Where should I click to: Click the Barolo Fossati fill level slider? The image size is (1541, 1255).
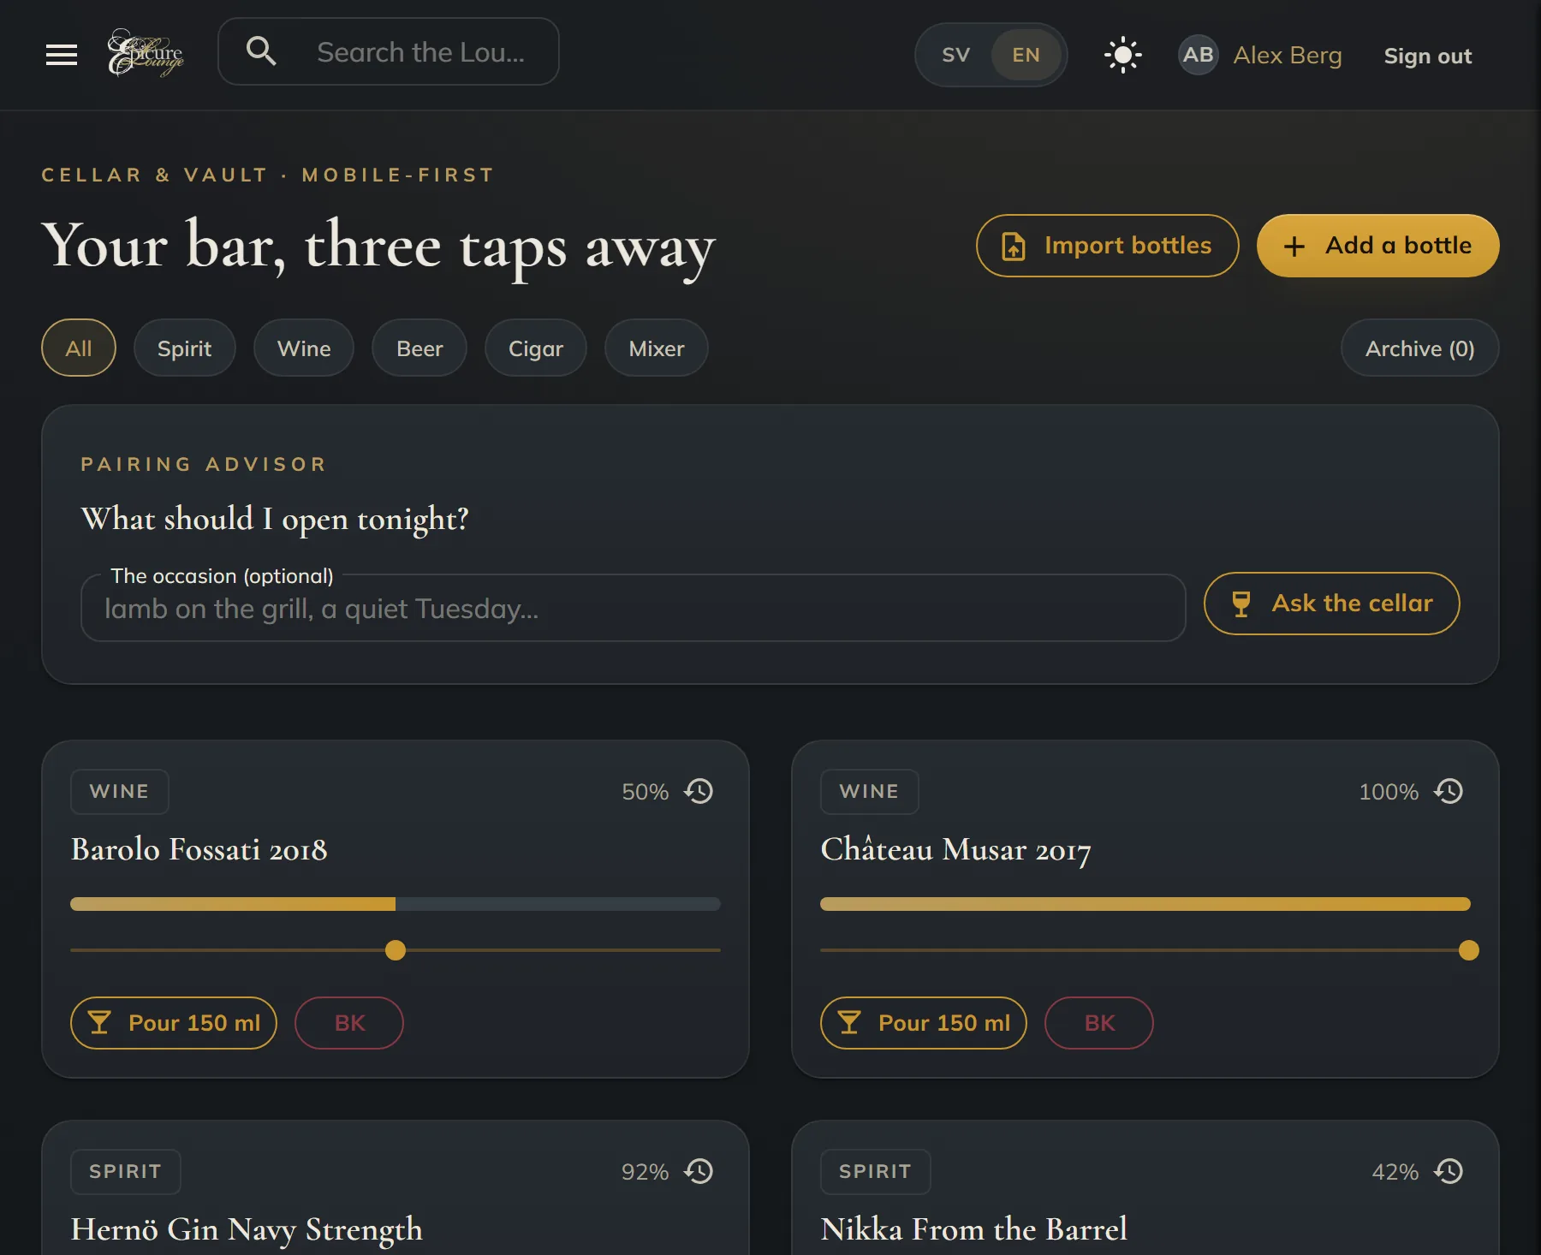396,950
